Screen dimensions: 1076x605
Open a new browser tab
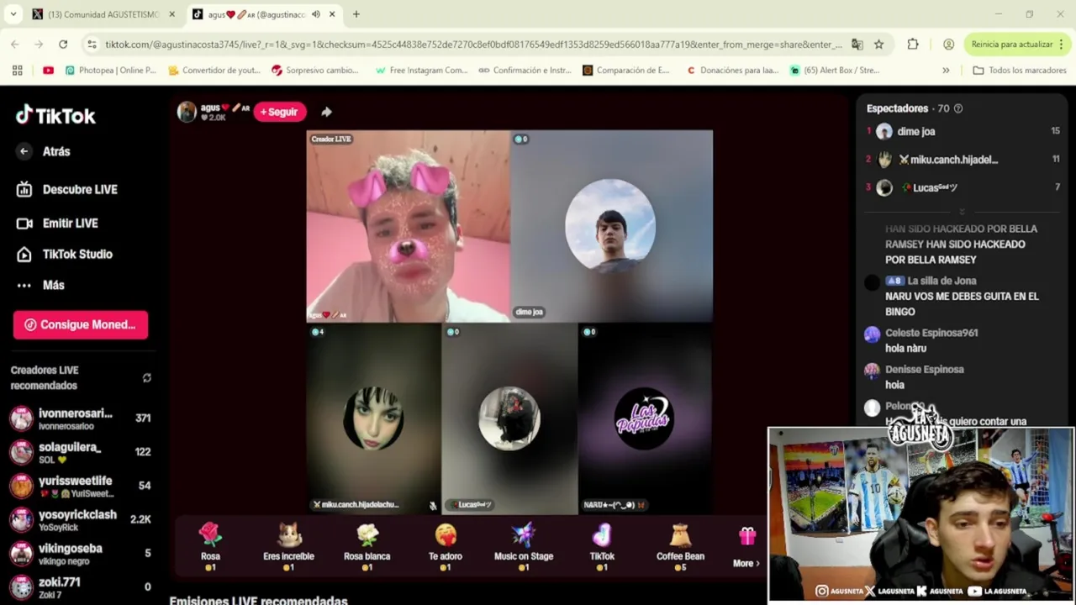tap(356, 14)
